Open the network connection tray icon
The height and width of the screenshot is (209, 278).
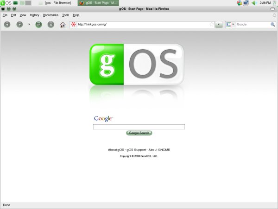[246, 3]
